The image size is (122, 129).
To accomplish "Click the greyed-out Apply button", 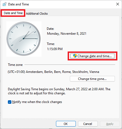I will click(x=110, y=124).
